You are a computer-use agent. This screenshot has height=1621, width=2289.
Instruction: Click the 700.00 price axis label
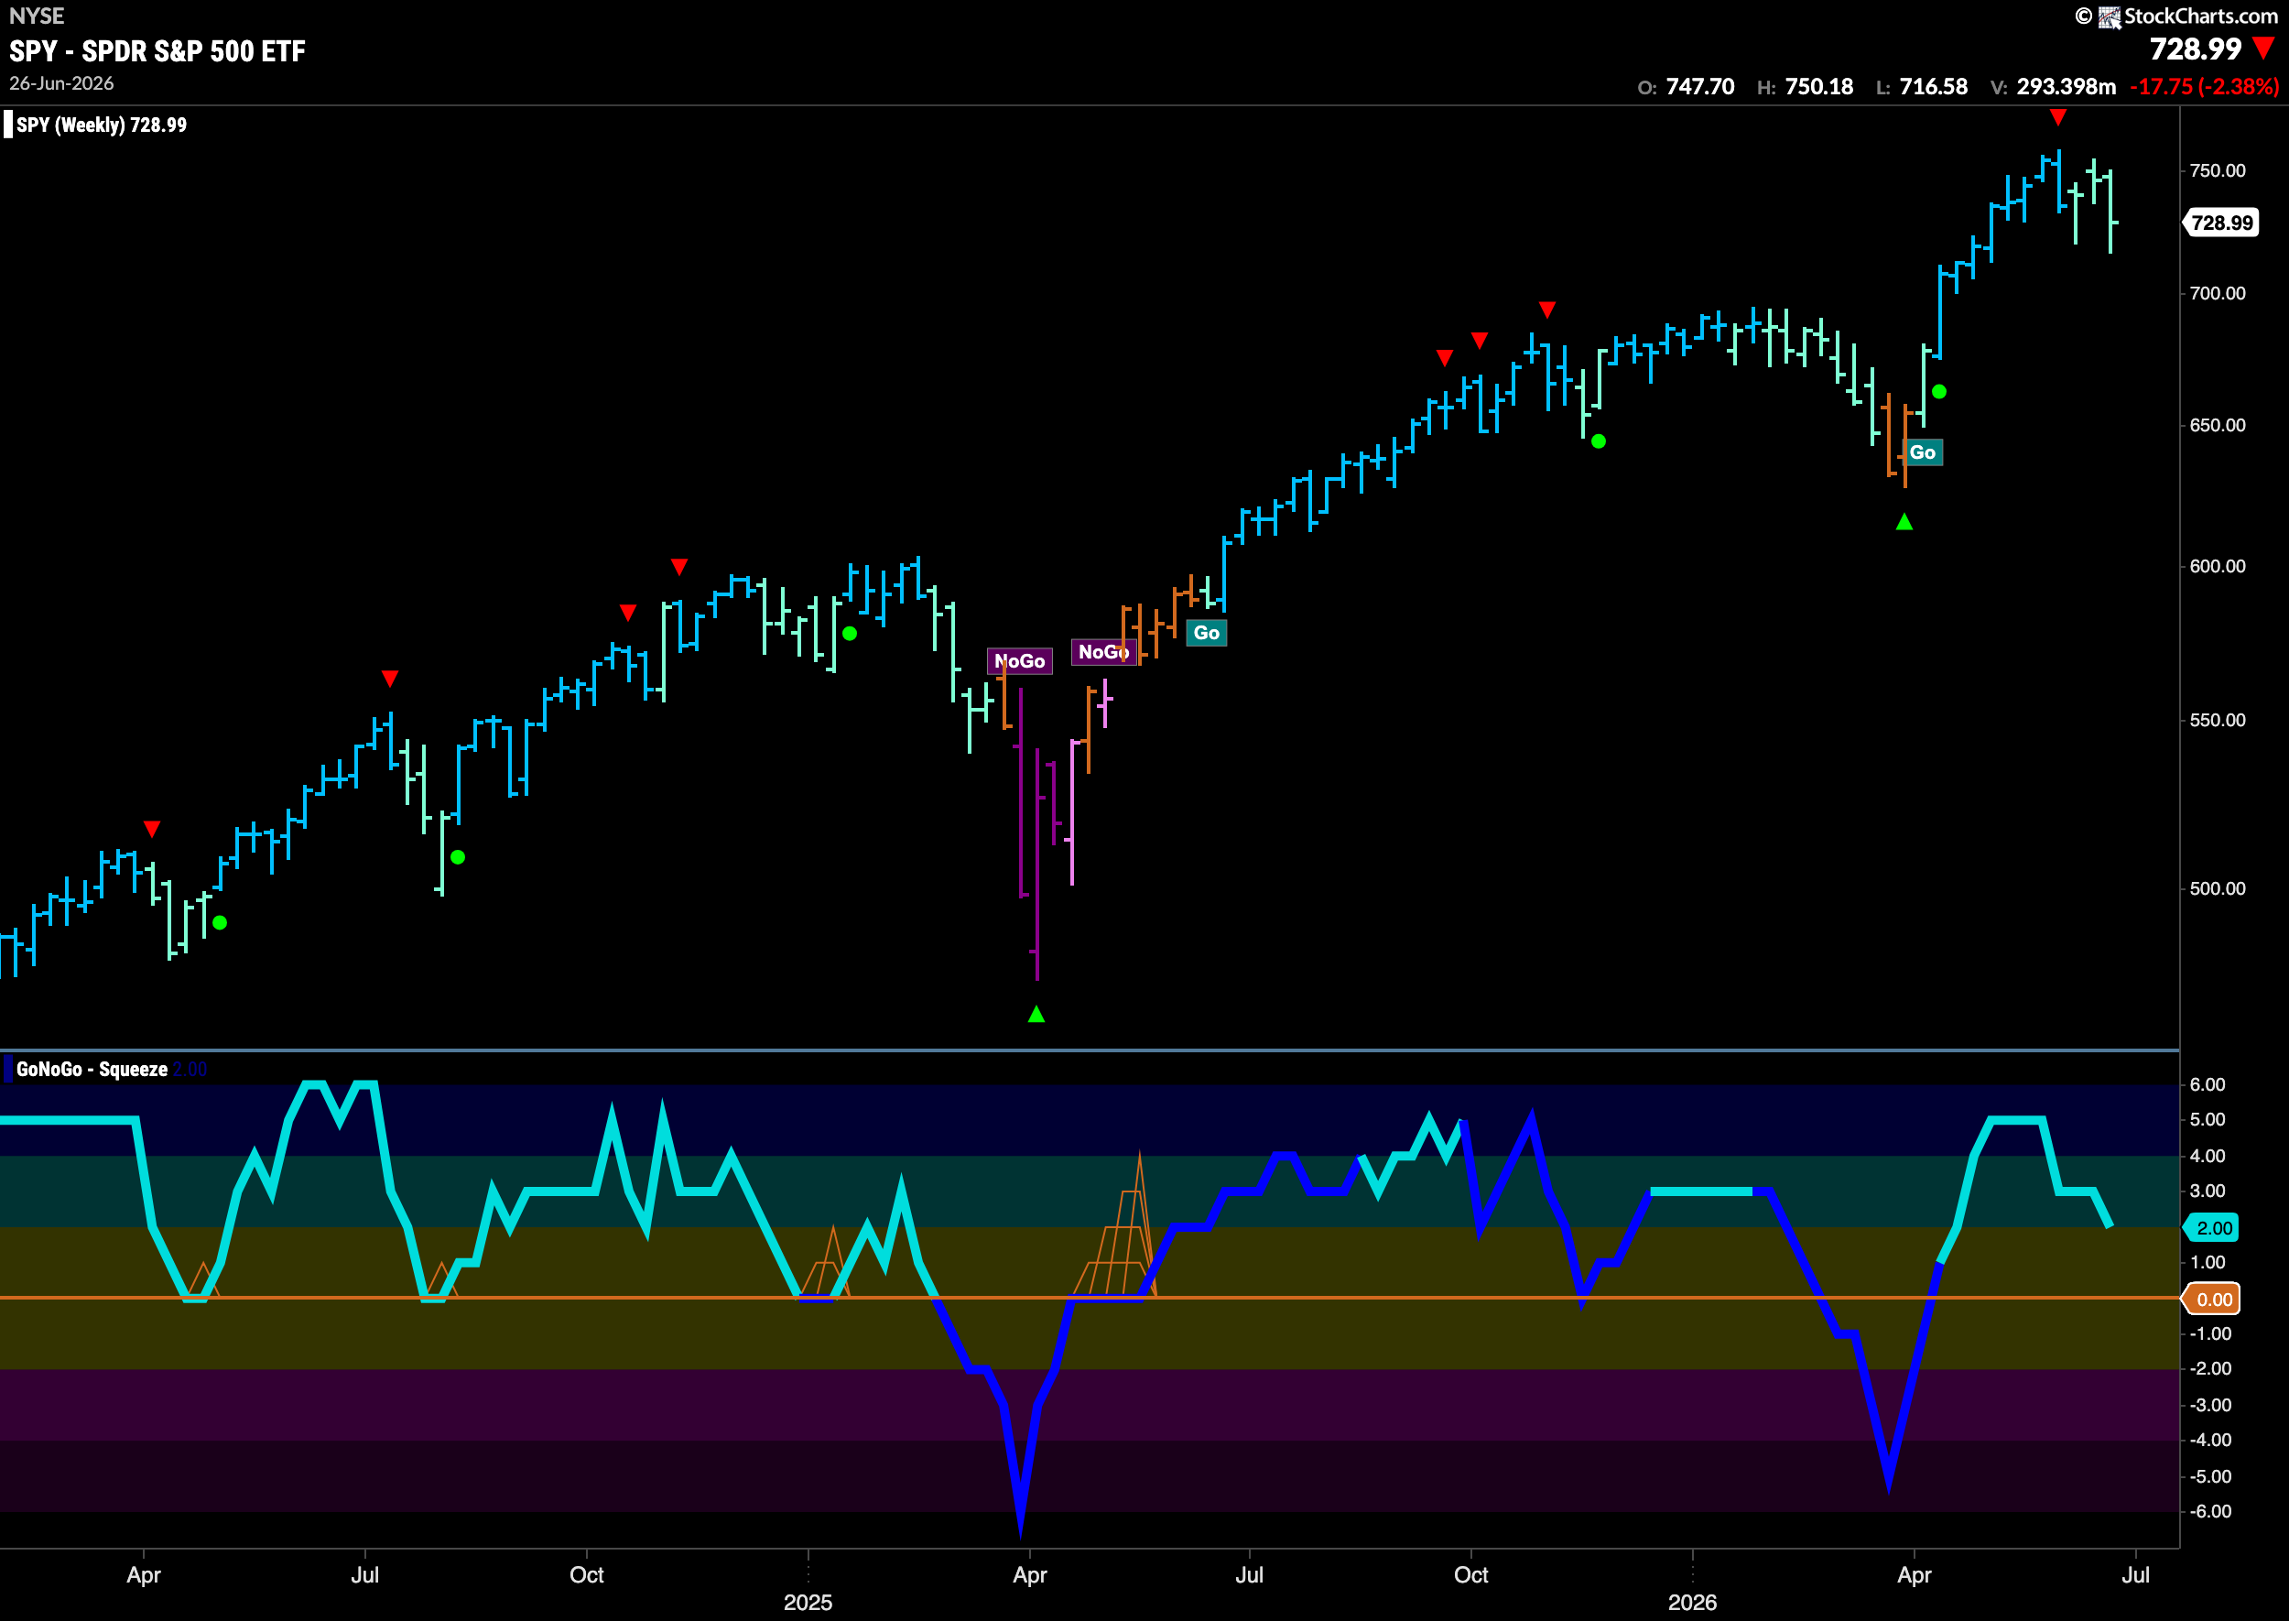pyautogui.click(x=2218, y=293)
